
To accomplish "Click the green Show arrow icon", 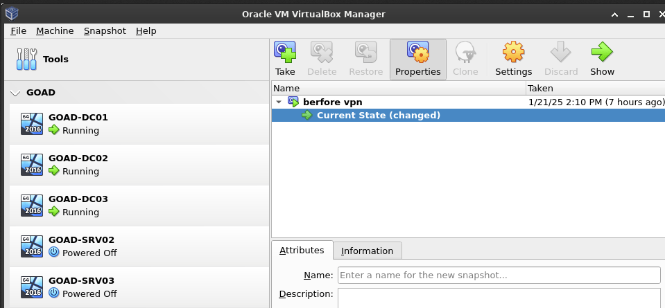I will 602,53.
